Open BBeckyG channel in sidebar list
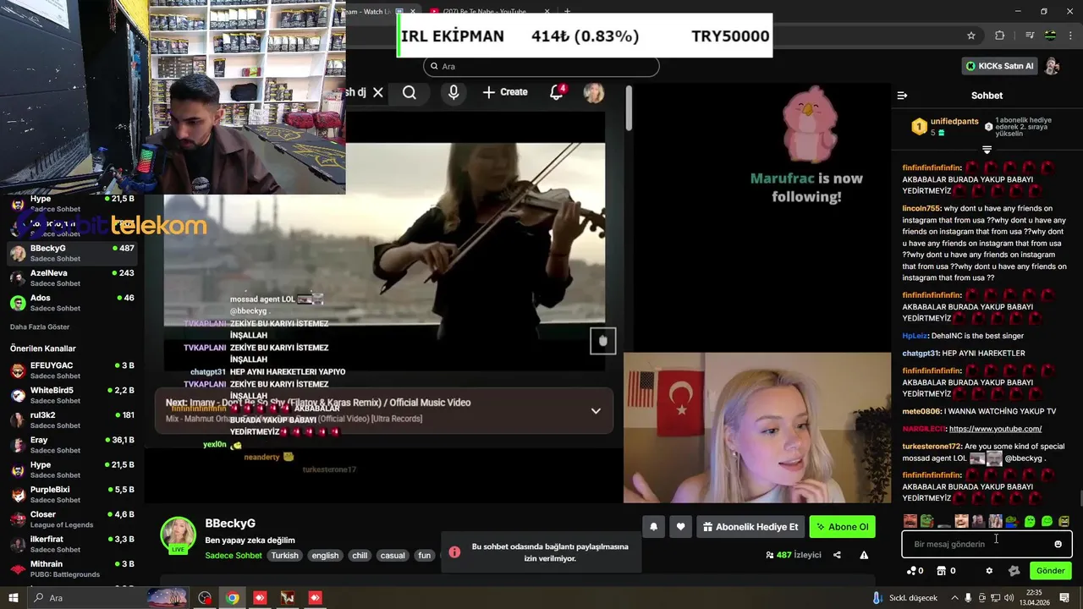 pos(72,253)
